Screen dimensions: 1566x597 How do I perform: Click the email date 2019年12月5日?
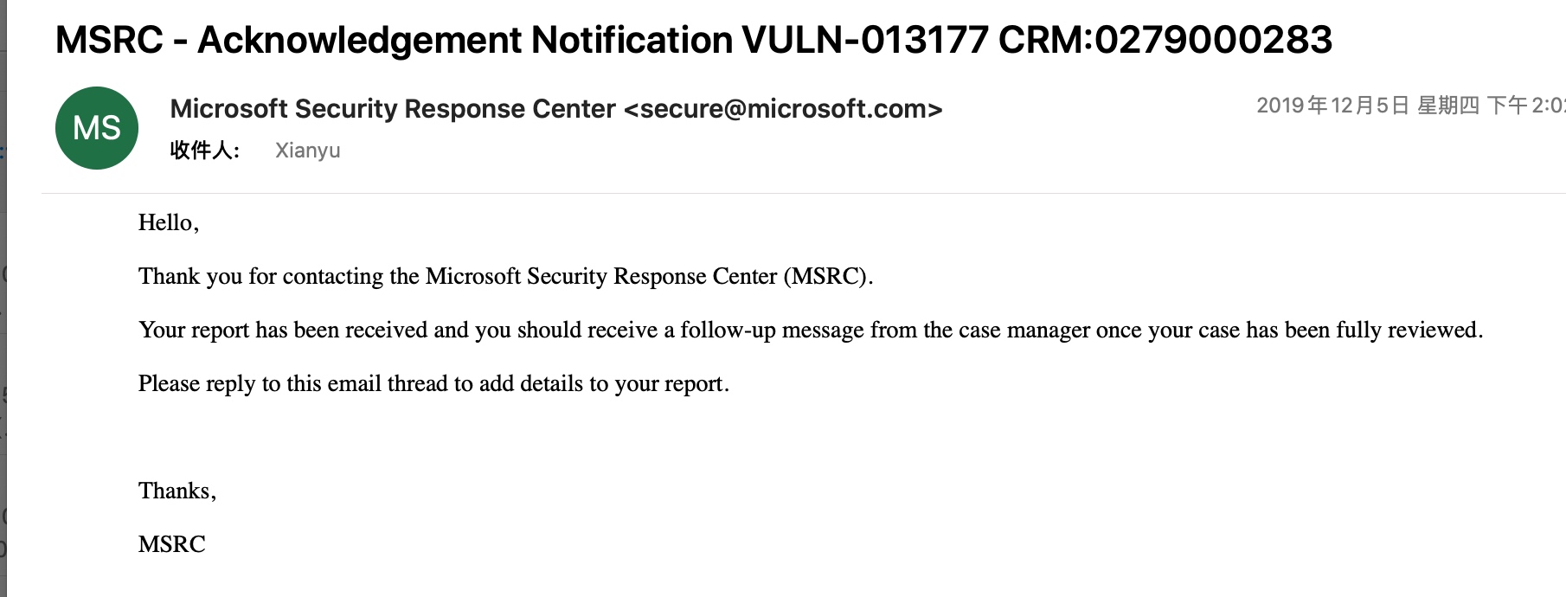point(1333,106)
